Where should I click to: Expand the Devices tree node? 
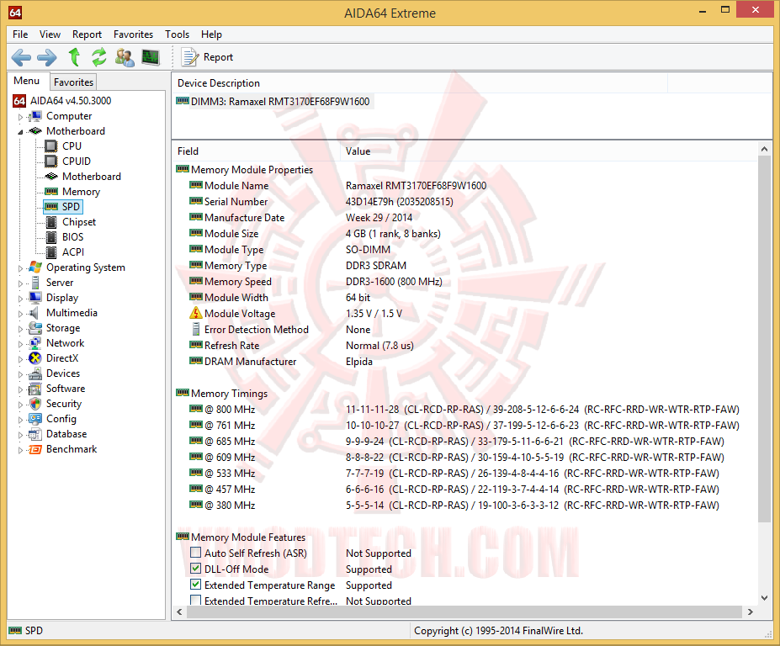20,374
